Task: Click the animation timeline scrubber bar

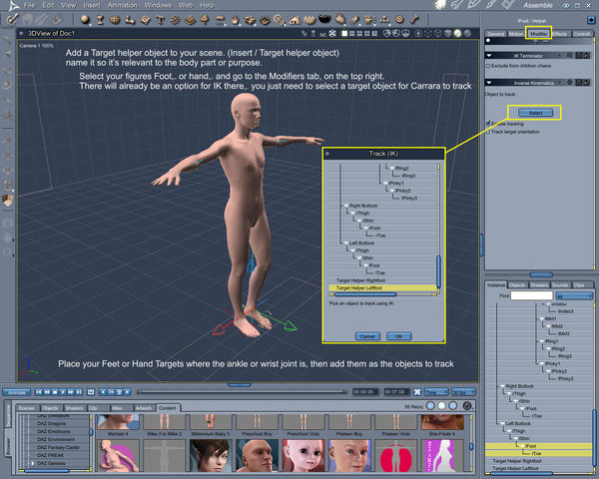Action: tap(243, 392)
